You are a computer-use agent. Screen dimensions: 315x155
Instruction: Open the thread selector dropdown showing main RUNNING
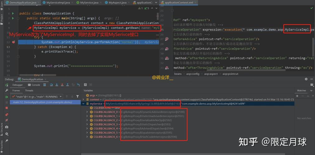point(37,97)
